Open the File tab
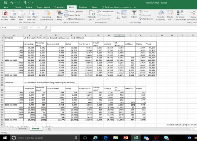The height and width of the screenshot is (141, 197). tap(6, 7)
